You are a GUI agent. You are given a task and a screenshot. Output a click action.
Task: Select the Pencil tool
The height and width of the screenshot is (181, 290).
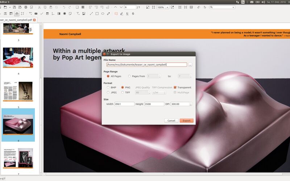(108, 14)
